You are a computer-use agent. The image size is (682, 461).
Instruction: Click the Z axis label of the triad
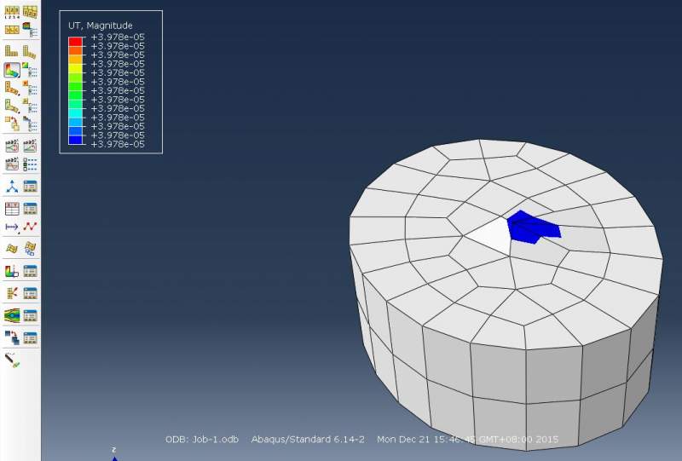point(114,450)
